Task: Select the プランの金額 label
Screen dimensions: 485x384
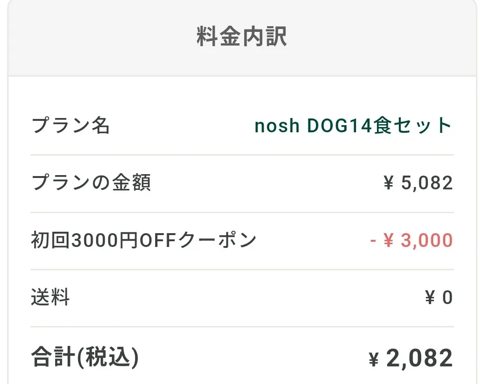Action: [x=91, y=183]
